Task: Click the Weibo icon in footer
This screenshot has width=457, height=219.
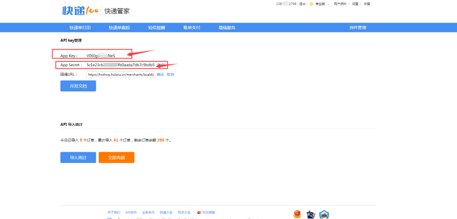Action: click(199, 213)
